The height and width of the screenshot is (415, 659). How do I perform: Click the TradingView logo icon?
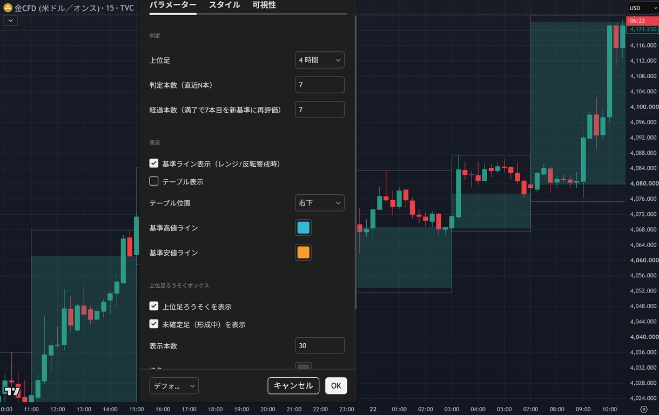click(x=12, y=391)
